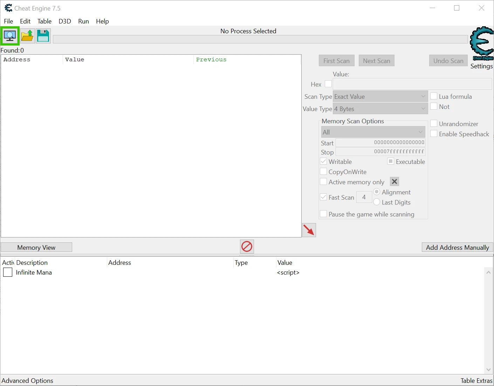Screen dimensions: 494x386
Task: Click the address list Address column header
Action: click(170, 262)
